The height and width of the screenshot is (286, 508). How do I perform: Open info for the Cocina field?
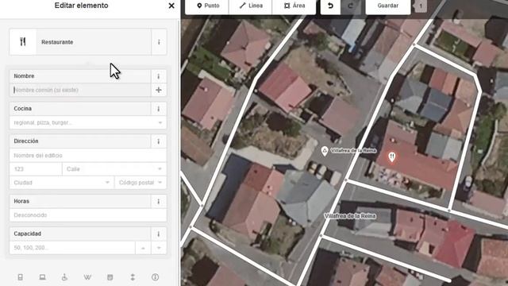(159, 109)
